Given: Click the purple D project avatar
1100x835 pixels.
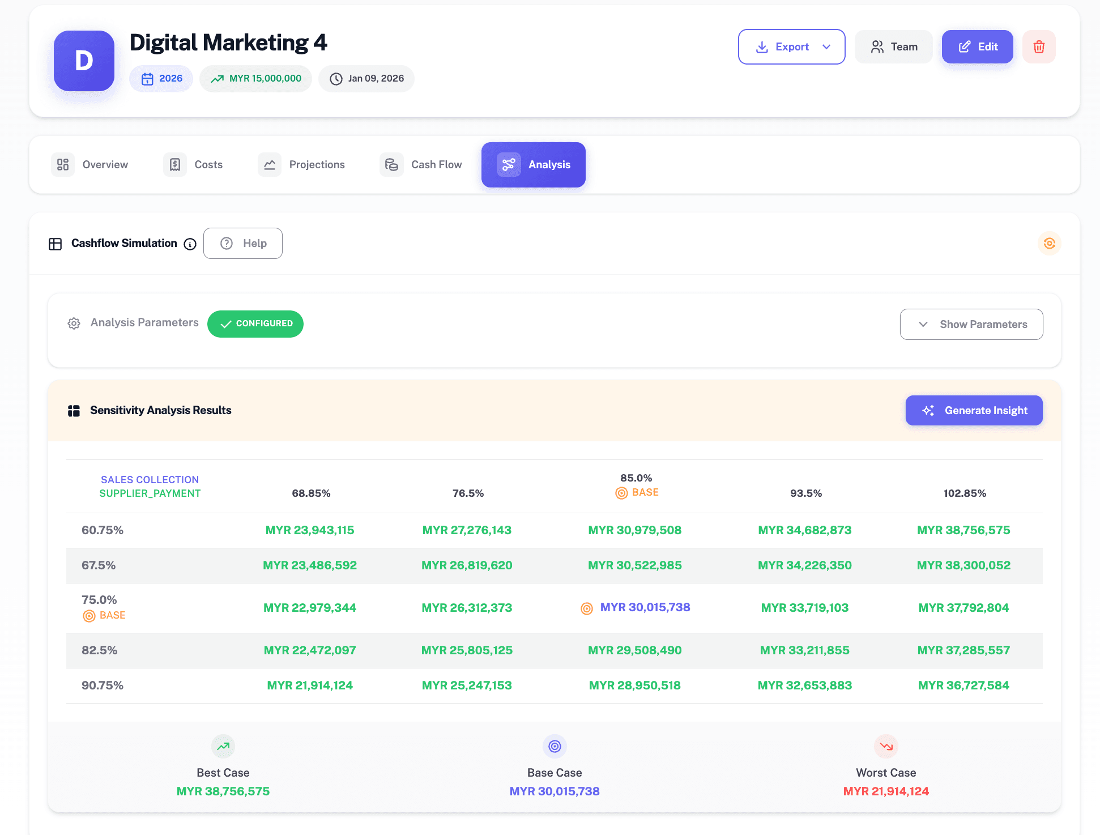Looking at the screenshot, I should (x=84, y=61).
